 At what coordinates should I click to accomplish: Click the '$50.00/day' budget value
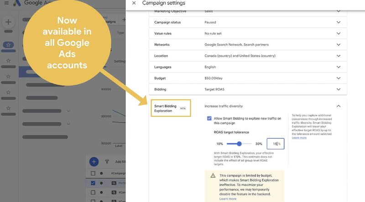click(214, 78)
